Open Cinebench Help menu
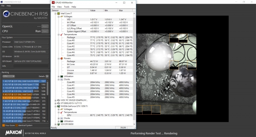 click(x=9, y=6)
